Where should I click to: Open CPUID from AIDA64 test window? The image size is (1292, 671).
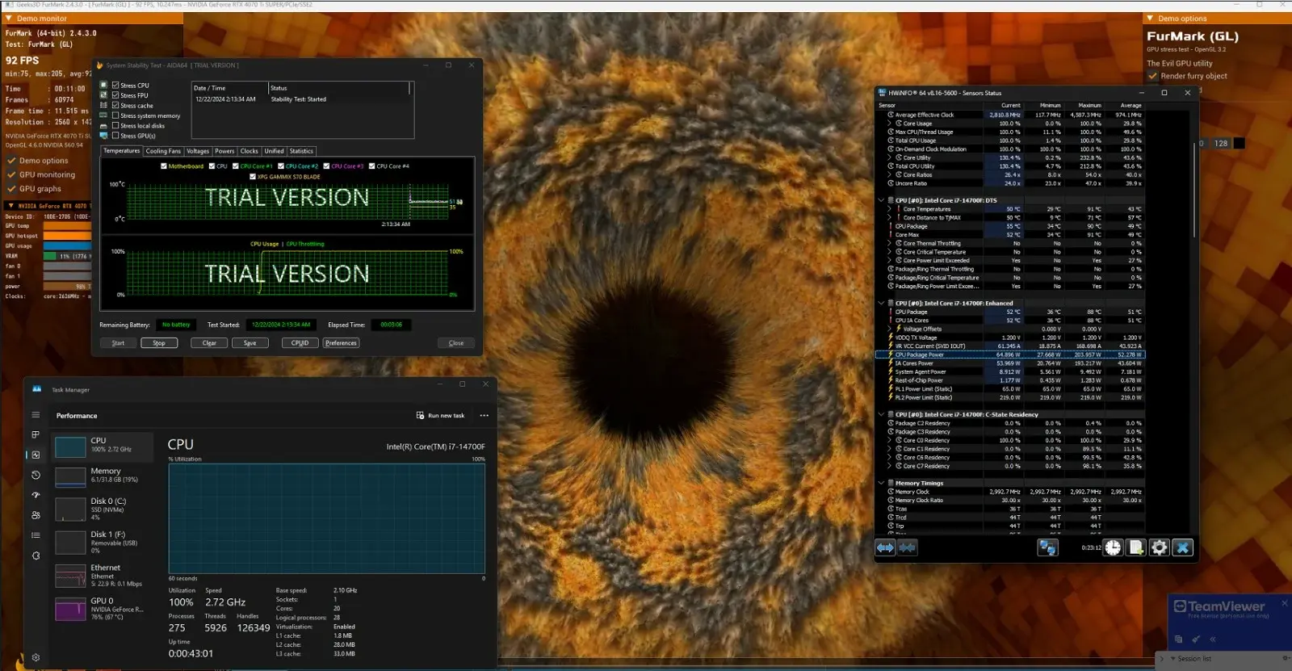point(300,343)
